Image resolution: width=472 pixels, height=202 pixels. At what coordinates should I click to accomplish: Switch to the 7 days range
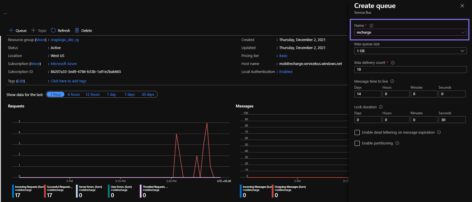[x=130, y=94]
